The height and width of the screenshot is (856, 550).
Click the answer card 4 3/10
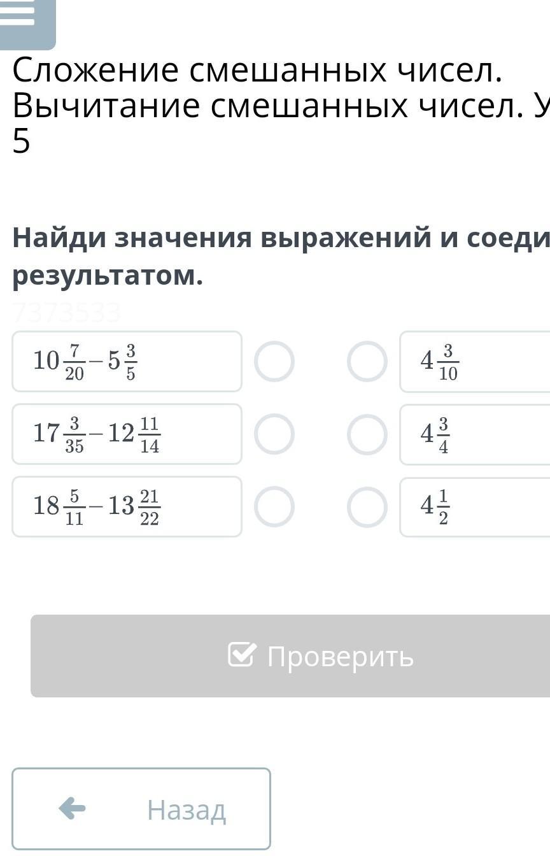click(x=474, y=361)
